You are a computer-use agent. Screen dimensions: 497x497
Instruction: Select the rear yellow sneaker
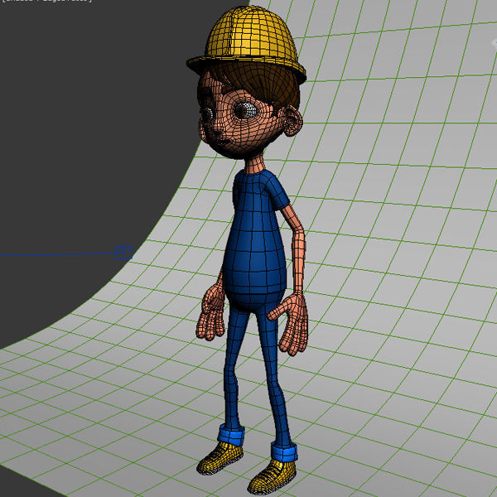point(220,458)
